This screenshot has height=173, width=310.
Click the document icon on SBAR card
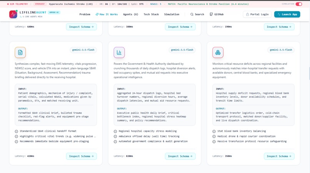20,52
